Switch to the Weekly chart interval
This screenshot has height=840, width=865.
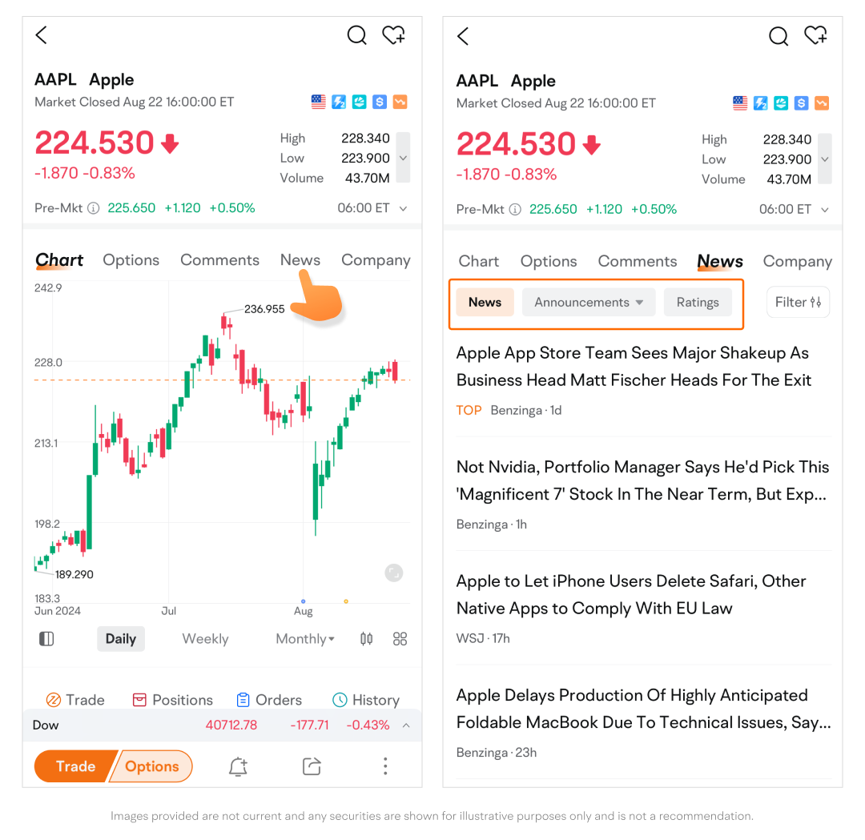click(205, 639)
